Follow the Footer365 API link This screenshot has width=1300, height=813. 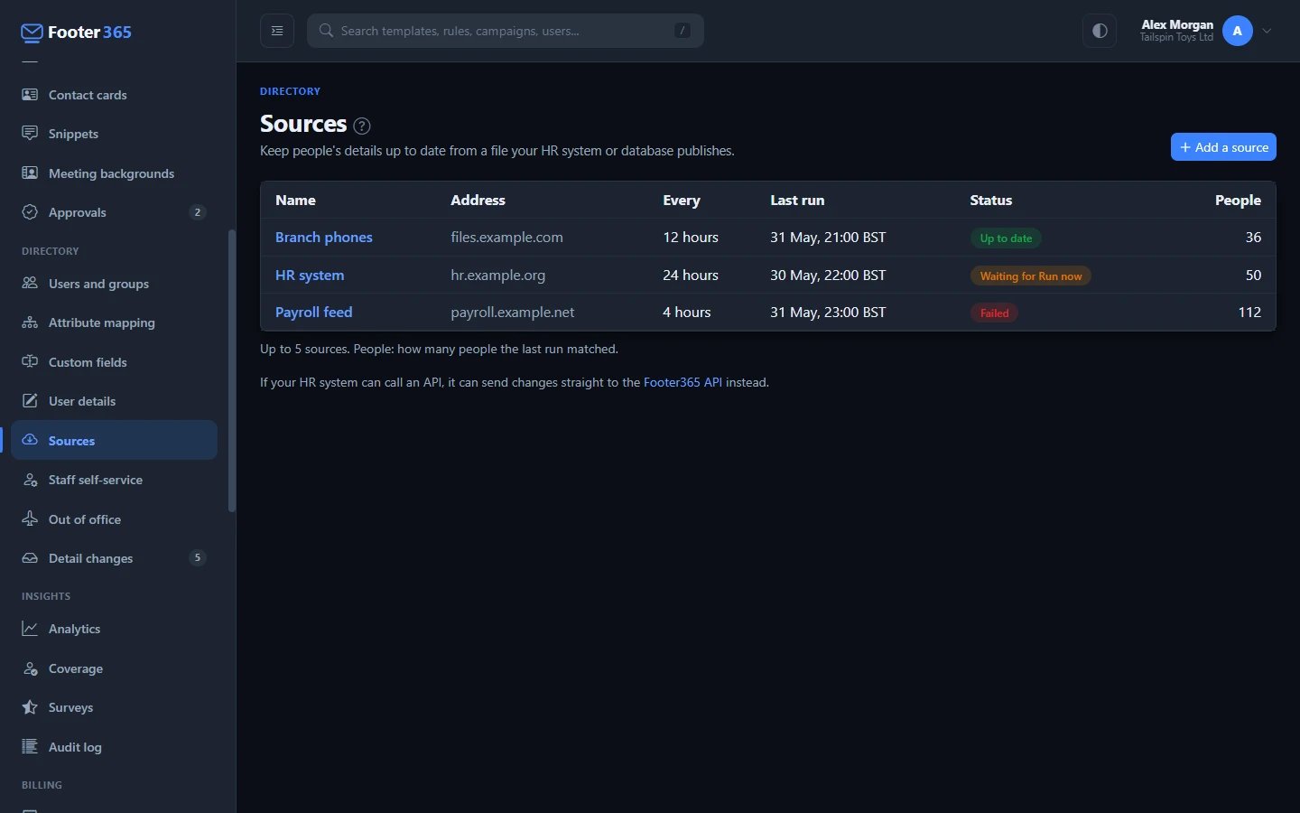pyautogui.click(x=682, y=382)
